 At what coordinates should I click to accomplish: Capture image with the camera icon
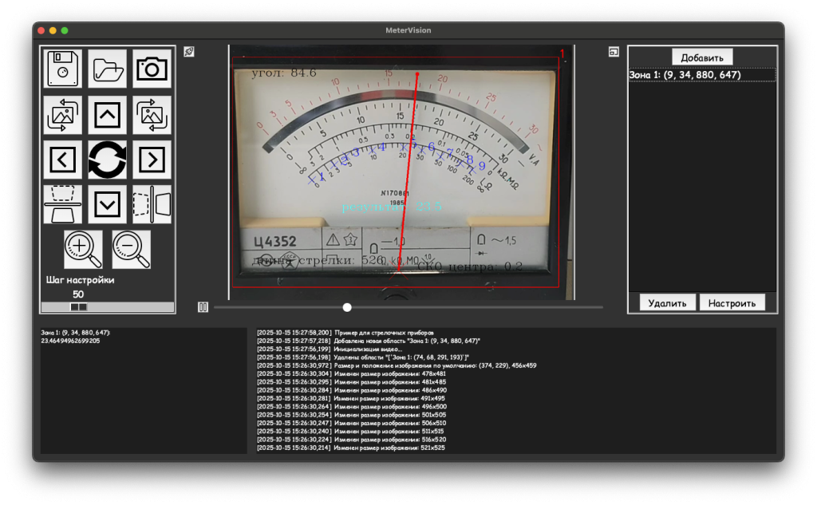[152, 69]
